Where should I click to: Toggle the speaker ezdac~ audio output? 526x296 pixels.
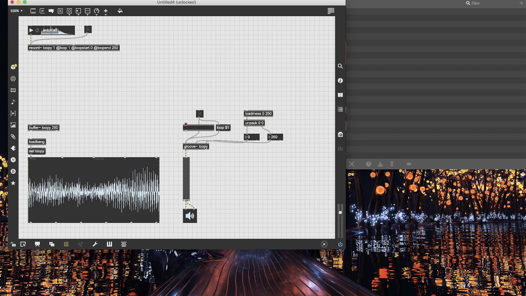(x=190, y=216)
